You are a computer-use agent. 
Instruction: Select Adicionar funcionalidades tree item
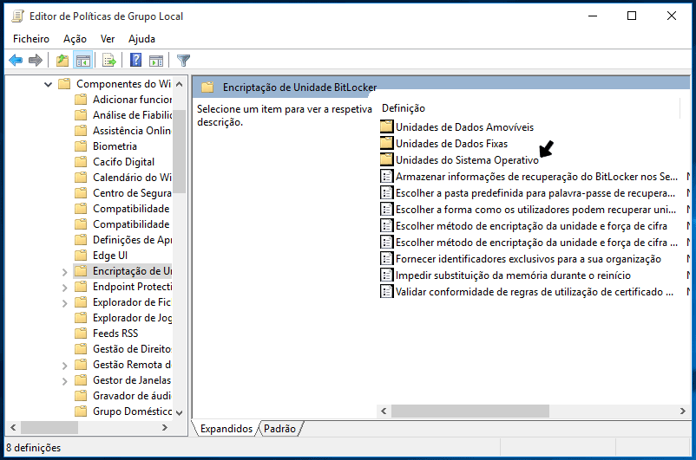coord(132,100)
